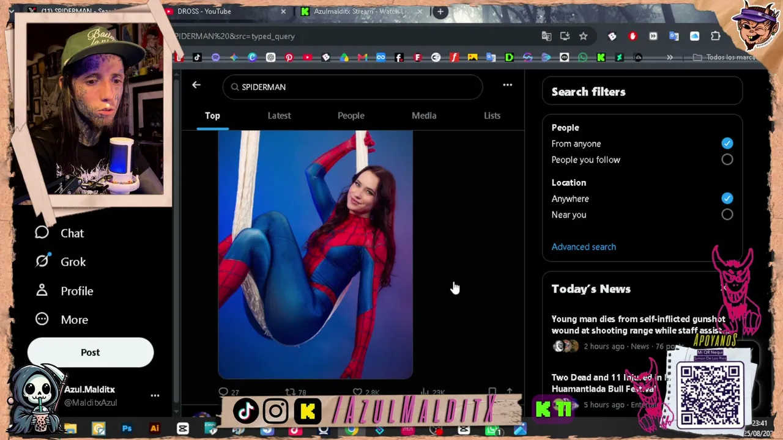
Task: Repost the Spiderman post
Action: [295, 392]
